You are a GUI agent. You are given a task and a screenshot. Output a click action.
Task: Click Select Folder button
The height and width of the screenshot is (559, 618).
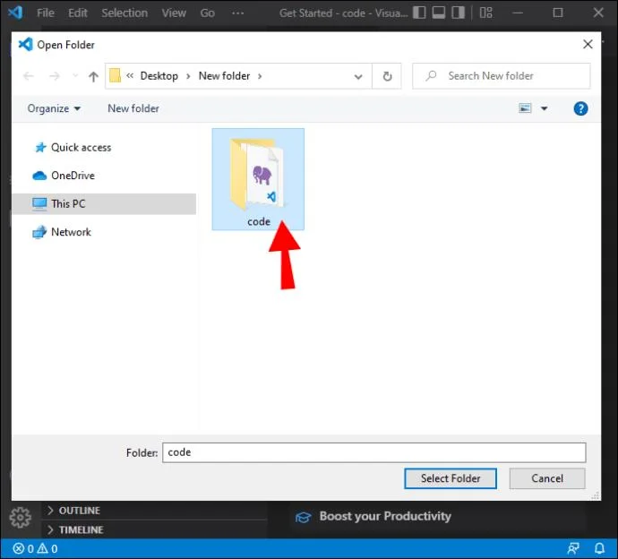click(451, 478)
